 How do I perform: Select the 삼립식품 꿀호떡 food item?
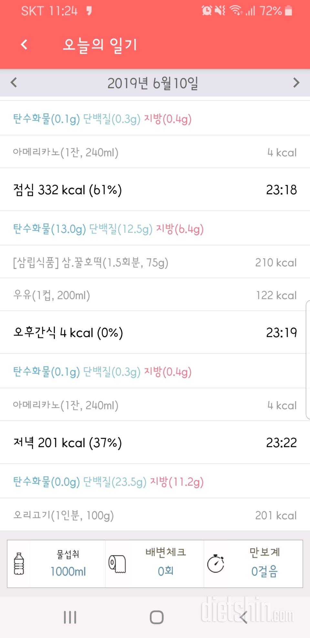(x=155, y=262)
